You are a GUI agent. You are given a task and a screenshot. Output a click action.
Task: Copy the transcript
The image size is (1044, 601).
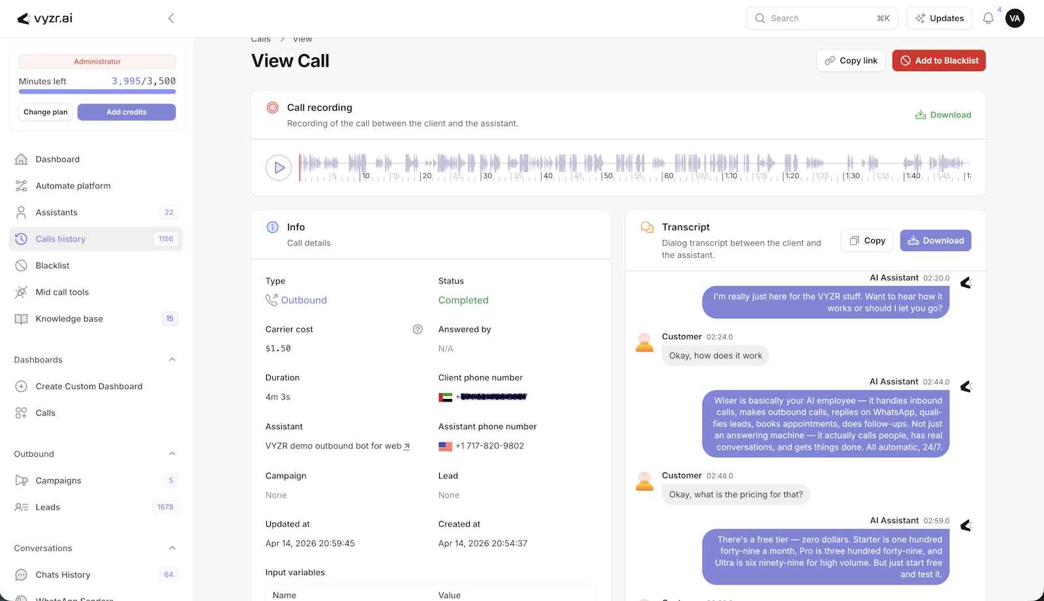[868, 241]
